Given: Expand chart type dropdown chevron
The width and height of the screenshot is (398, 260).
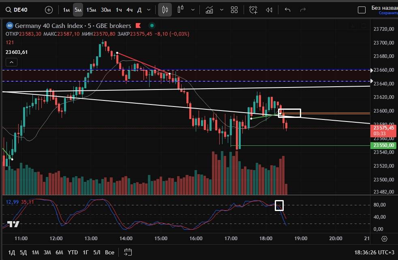Looking at the screenshot, I should click(x=193, y=10).
